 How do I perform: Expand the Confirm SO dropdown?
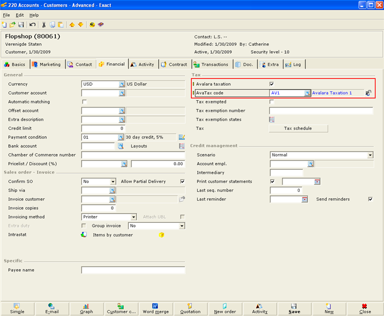(113, 182)
